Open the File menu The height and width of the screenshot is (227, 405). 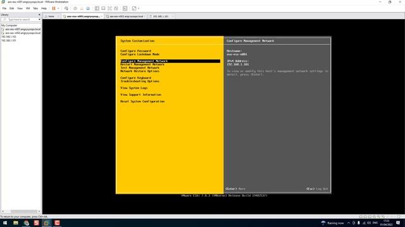point(4,8)
